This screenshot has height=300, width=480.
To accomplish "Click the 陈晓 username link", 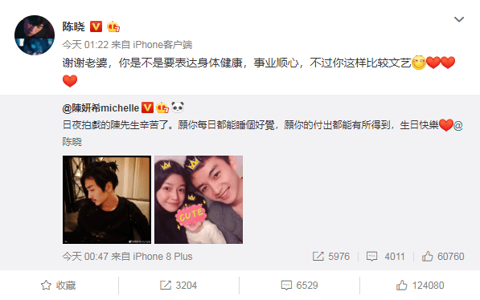I will (73, 26).
